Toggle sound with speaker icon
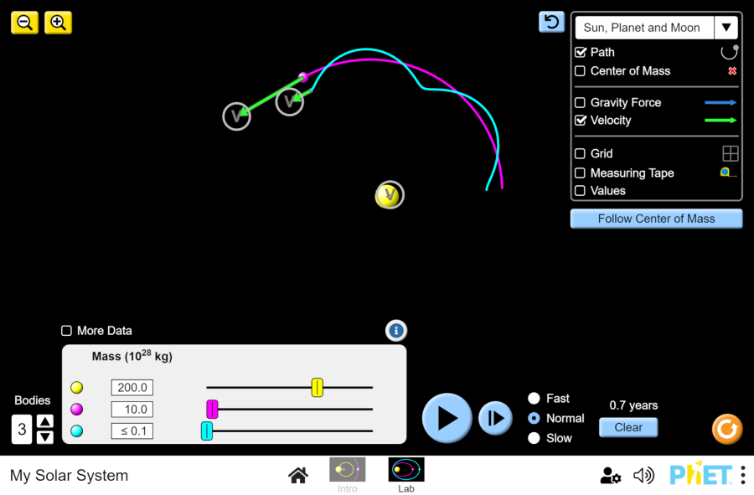Viewport: 754px width, 495px height. pos(644,475)
